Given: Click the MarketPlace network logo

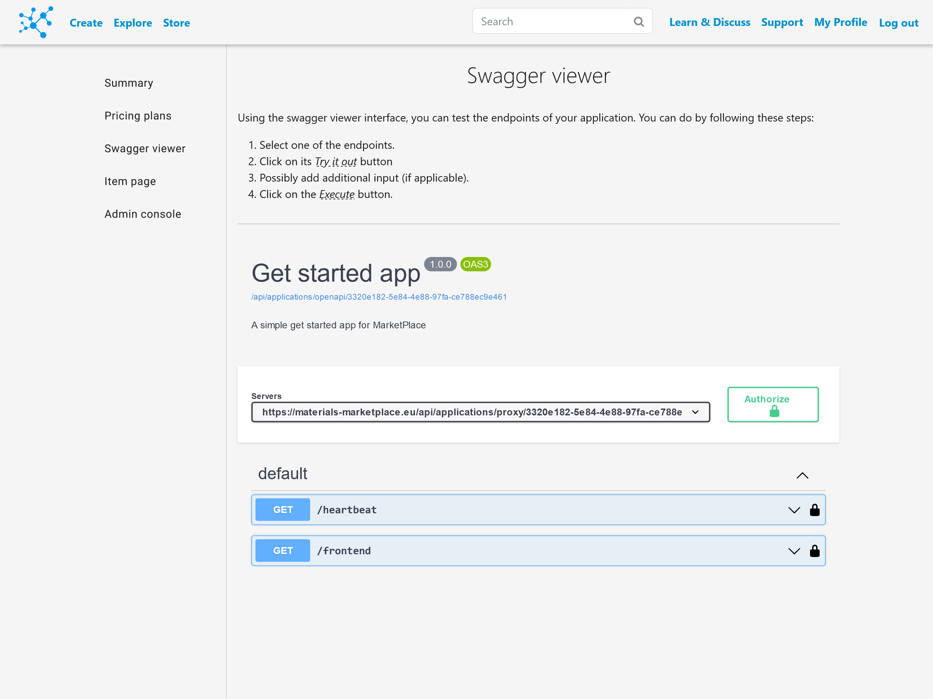Looking at the screenshot, I should (36, 22).
